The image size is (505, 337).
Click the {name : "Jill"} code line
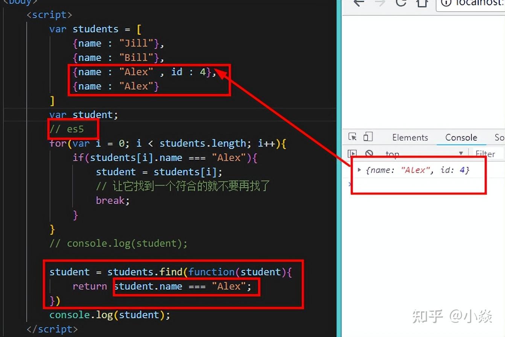click(119, 43)
